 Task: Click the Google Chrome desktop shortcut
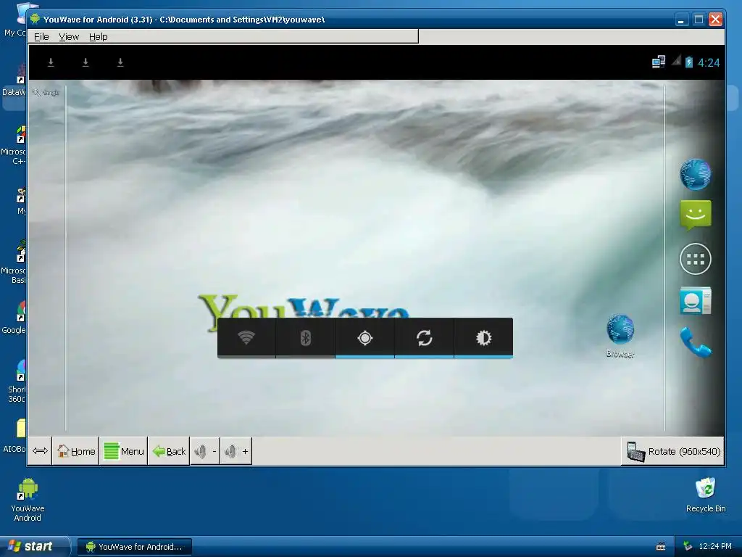tap(14, 318)
